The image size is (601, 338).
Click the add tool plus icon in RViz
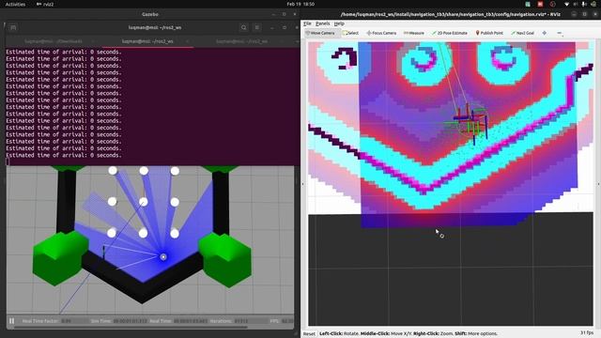tap(545, 34)
